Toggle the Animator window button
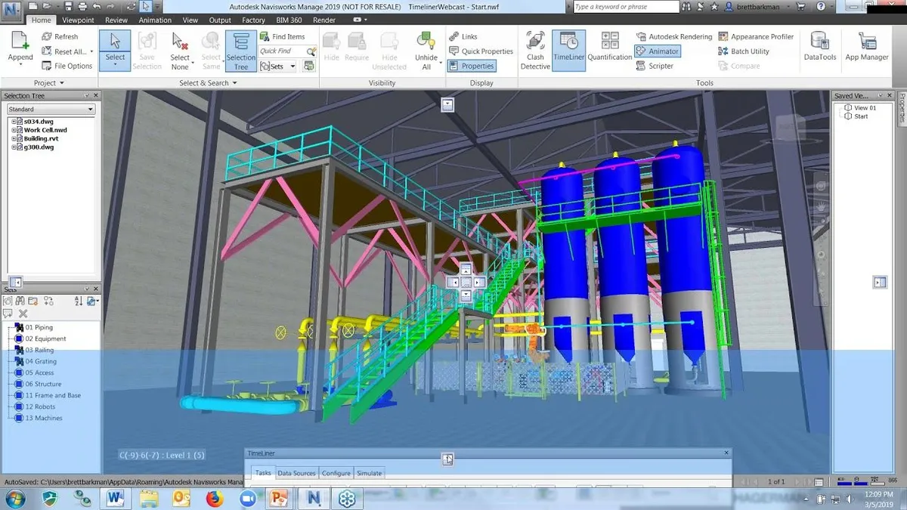 657,51
